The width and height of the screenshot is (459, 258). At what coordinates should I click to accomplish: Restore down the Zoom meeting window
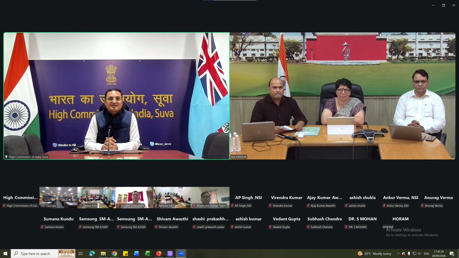click(x=443, y=5)
